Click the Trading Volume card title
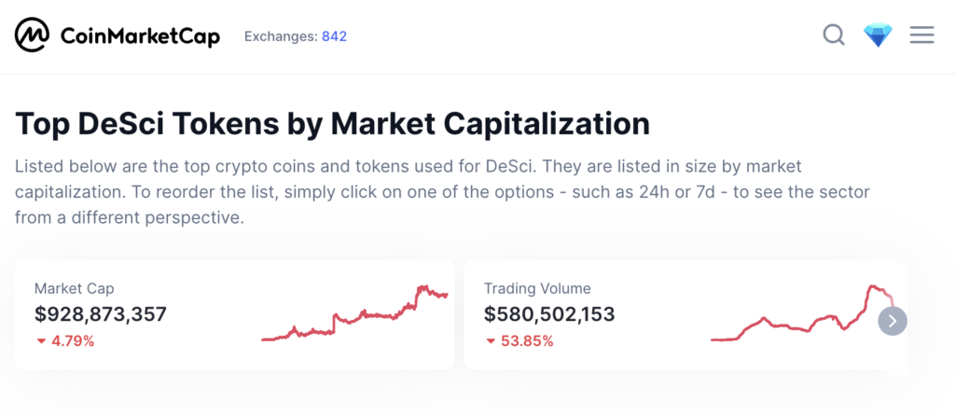The height and width of the screenshot is (415, 955). [537, 289]
